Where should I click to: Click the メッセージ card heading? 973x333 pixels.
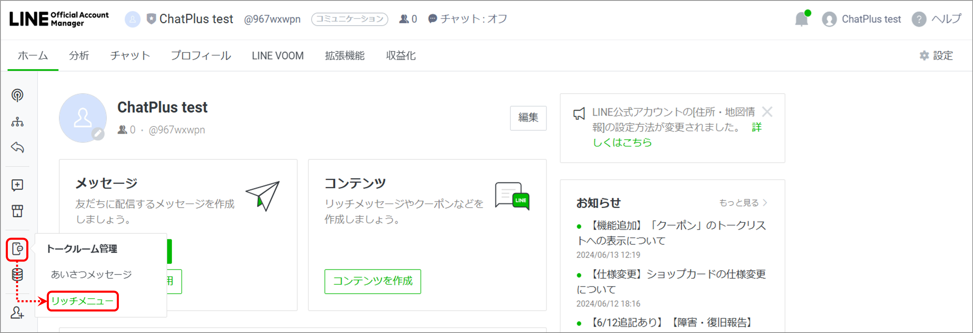click(x=106, y=183)
